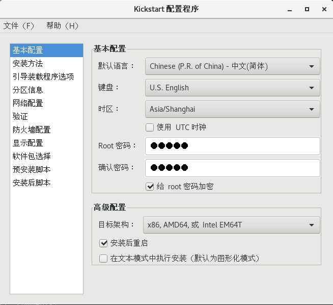Maximize the Kickstart window
The width and height of the screenshot is (333, 305).
307,9
